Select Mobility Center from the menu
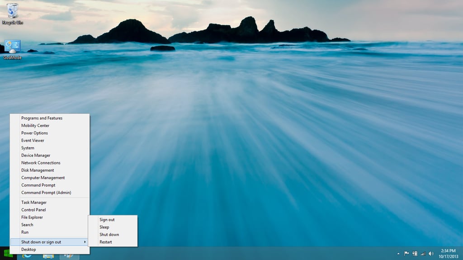 coord(50,125)
